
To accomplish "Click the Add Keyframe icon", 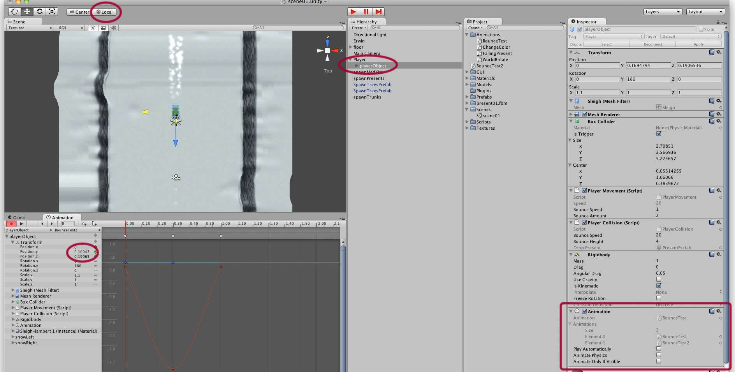I will [84, 224].
